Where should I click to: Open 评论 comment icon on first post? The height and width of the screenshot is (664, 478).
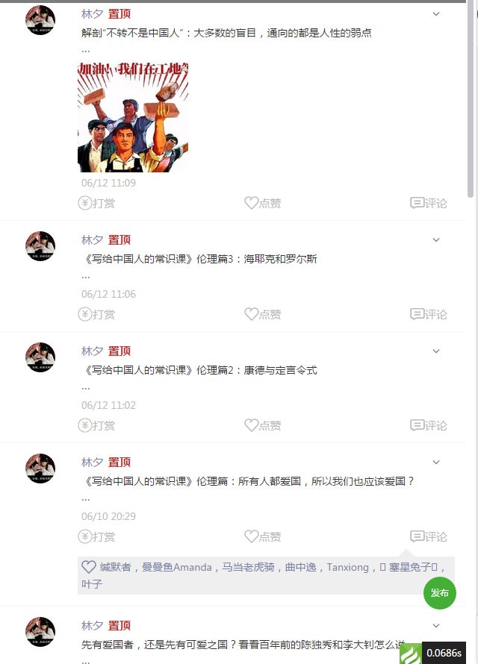click(429, 203)
